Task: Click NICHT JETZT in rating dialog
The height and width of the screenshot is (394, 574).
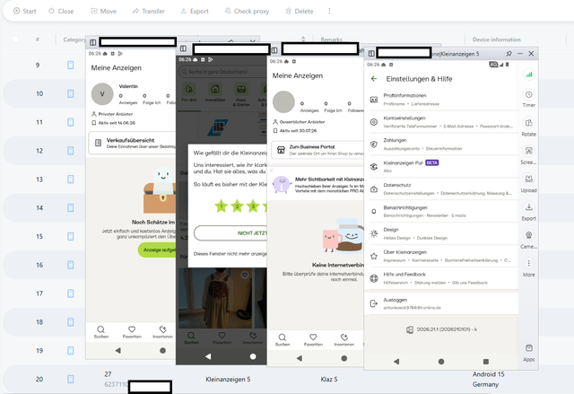Action: [230, 232]
